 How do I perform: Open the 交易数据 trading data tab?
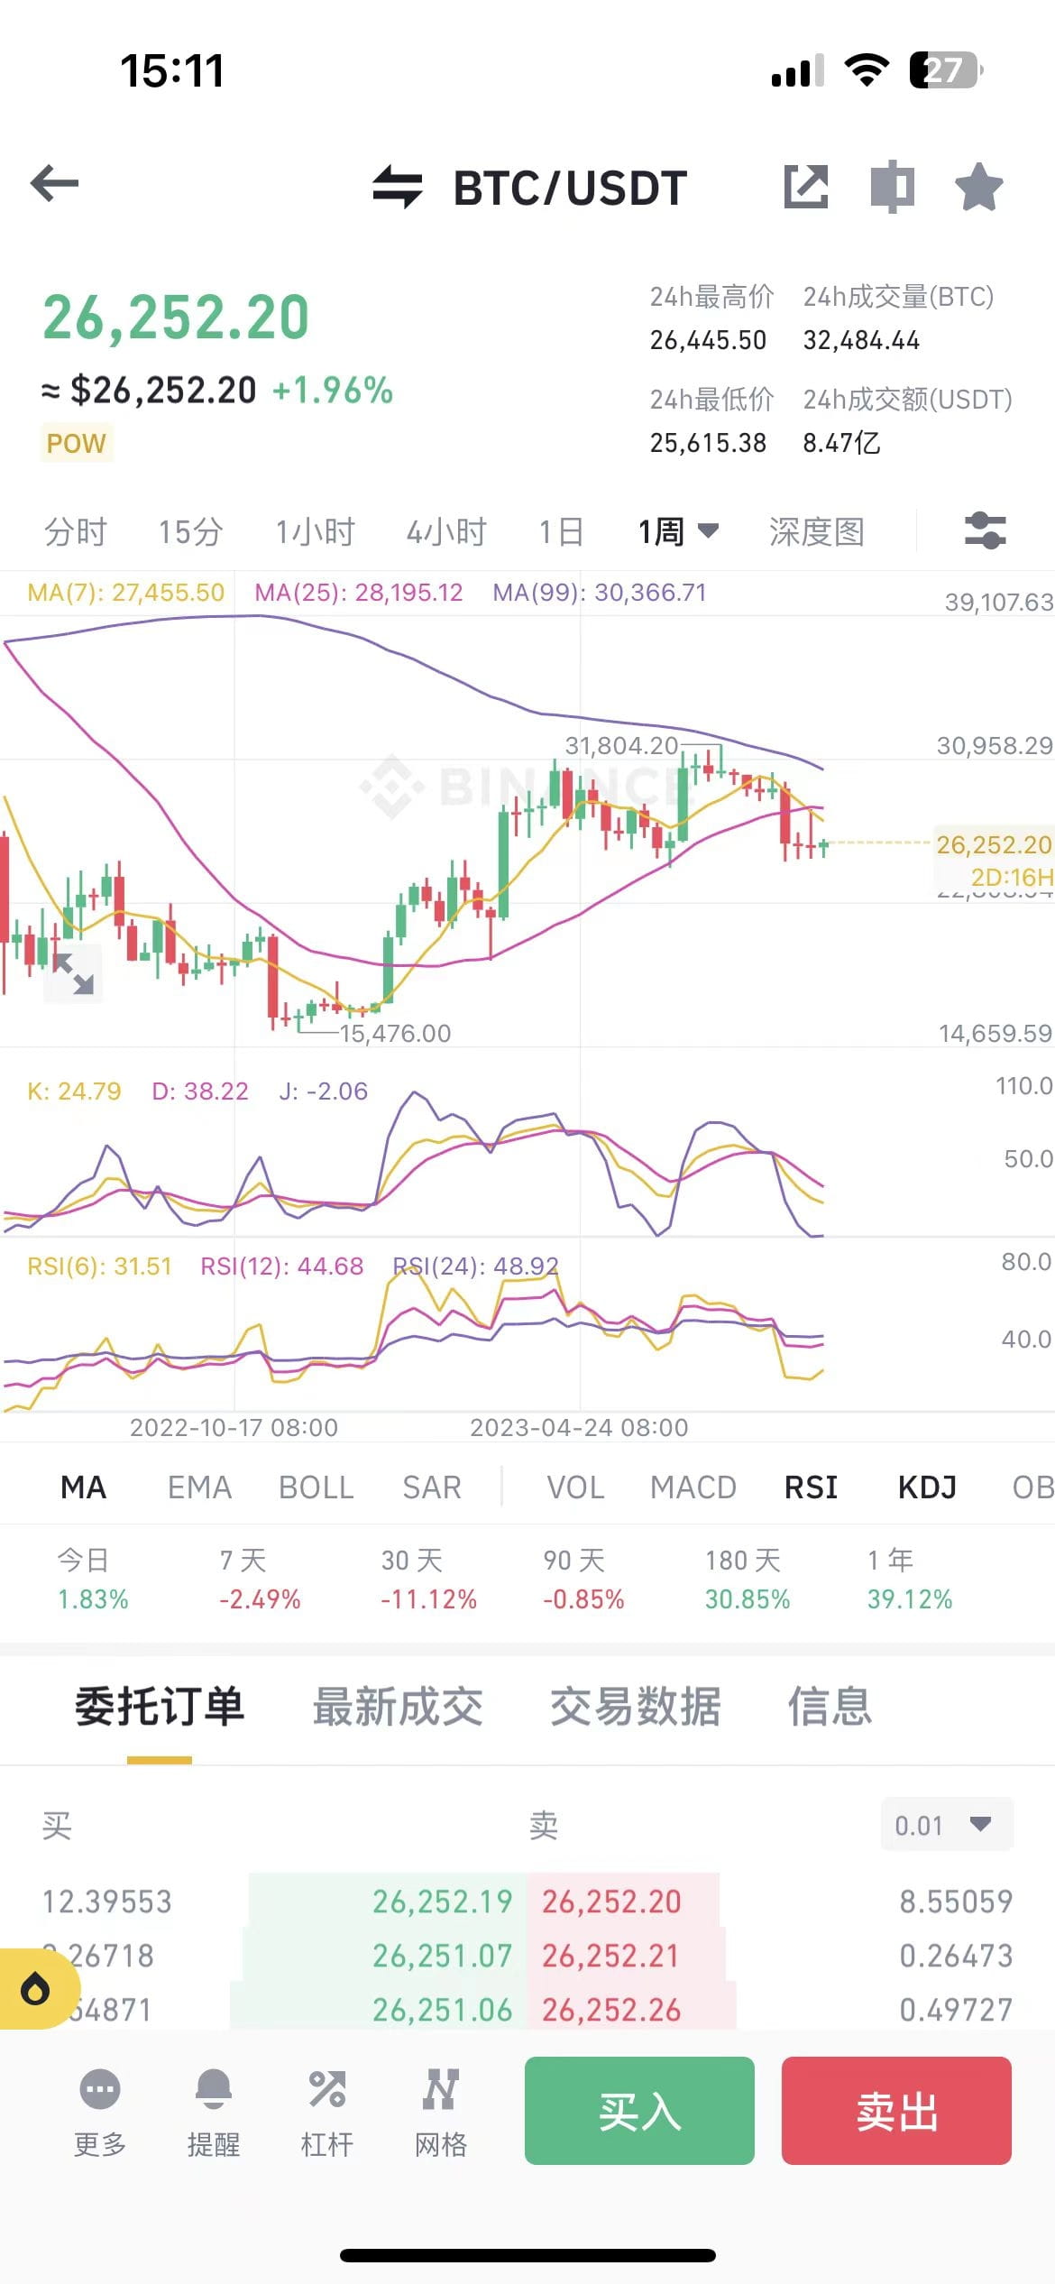coord(636,1707)
